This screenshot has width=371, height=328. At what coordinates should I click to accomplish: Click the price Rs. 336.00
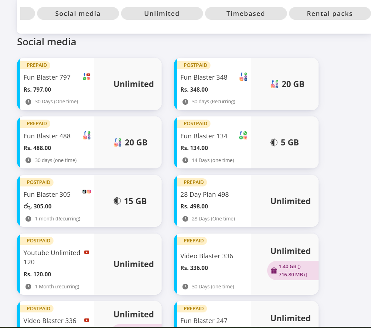tap(194, 268)
